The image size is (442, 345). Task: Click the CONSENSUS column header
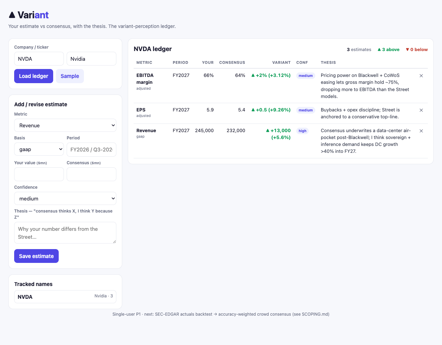pyautogui.click(x=232, y=62)
